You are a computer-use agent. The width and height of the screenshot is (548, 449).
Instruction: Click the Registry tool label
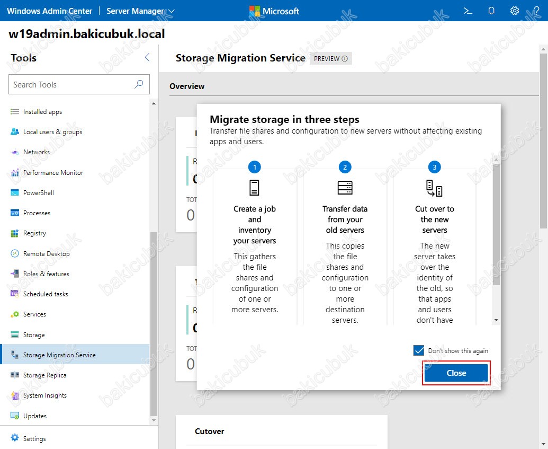(x=34, y=233)
